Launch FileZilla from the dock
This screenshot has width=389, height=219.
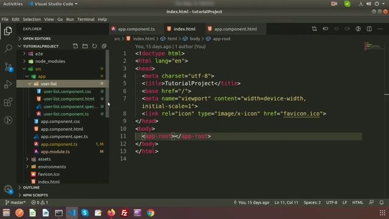point(124,213)
